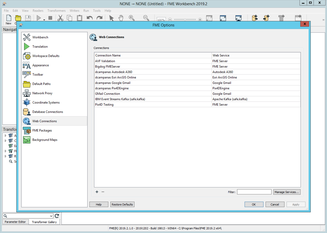Click the canvas zoom slider track

[x=185, y=19]
